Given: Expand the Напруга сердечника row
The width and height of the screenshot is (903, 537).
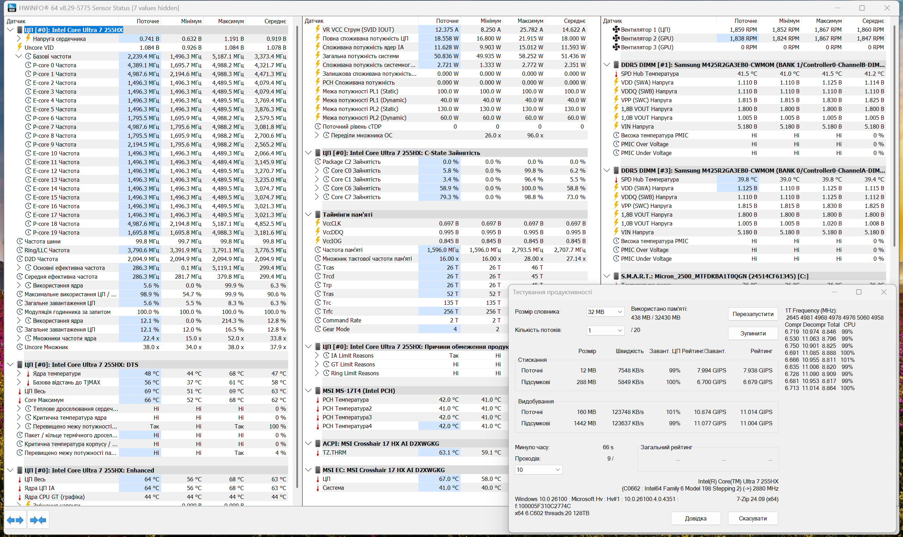Looking at the screenshot, I should tap(19, 39).
